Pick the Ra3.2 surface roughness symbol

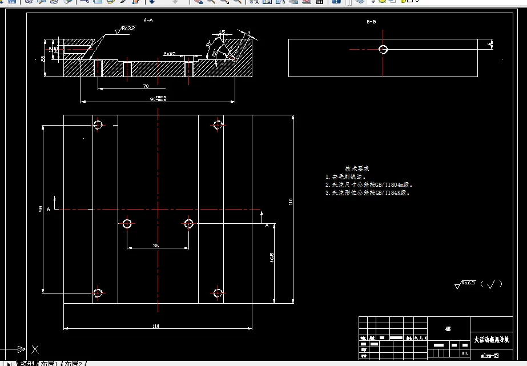(x=125, y=30)
